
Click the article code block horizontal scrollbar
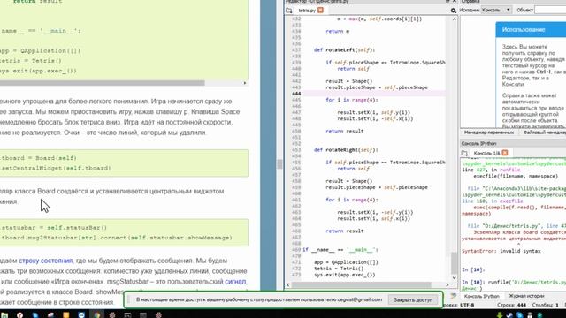[x=103, y=83]
